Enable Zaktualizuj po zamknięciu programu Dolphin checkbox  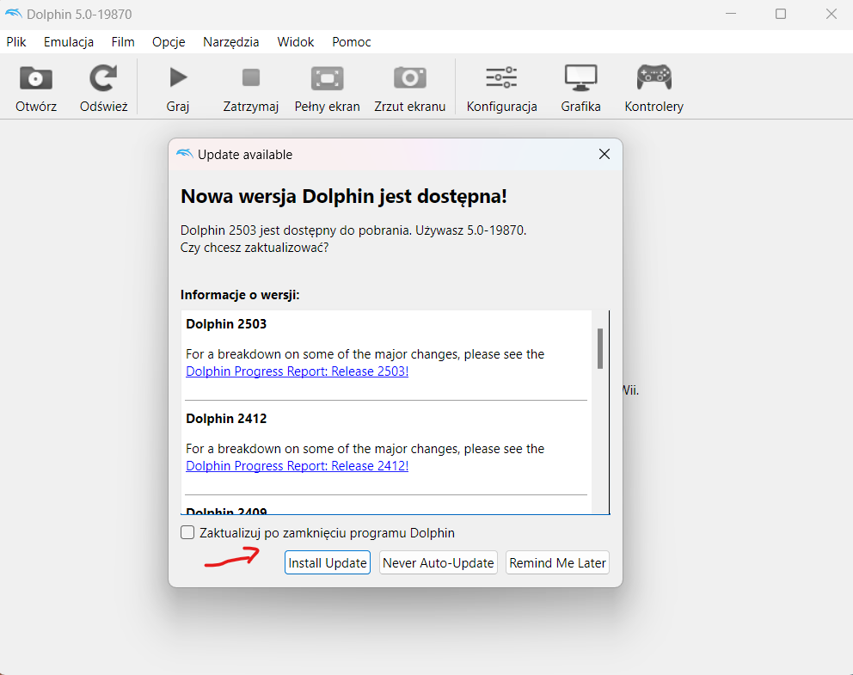(x=187, y=532)
